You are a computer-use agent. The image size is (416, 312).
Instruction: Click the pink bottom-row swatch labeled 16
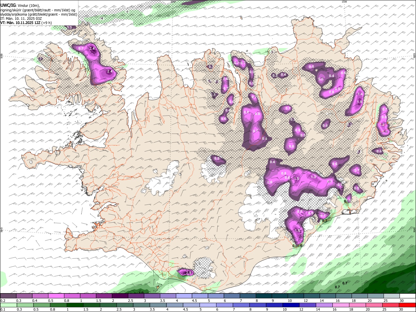click(340, 305)
